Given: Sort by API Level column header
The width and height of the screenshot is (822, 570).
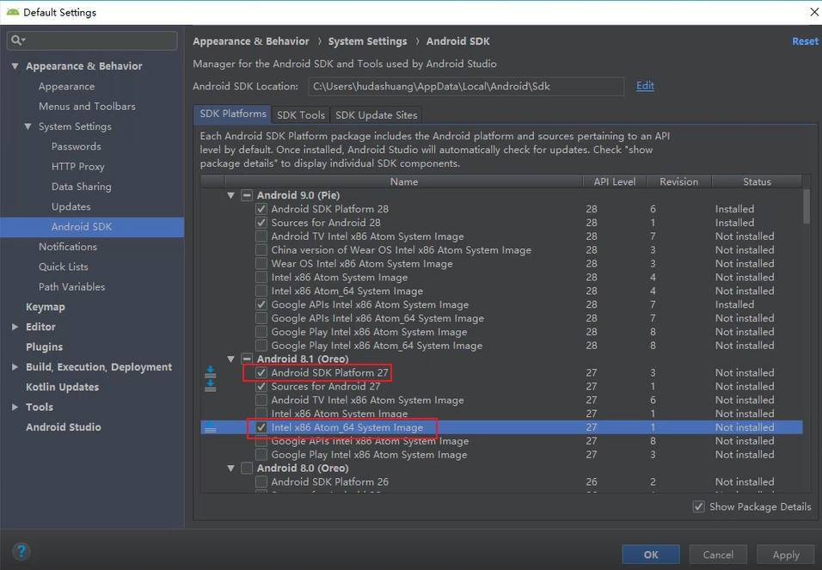Looking at the screenshot, I should 615,181.
